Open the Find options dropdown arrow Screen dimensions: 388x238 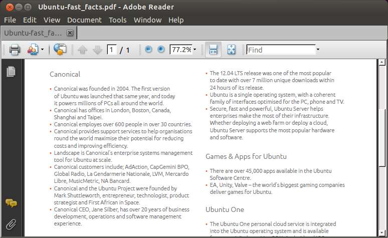point(318,50)
